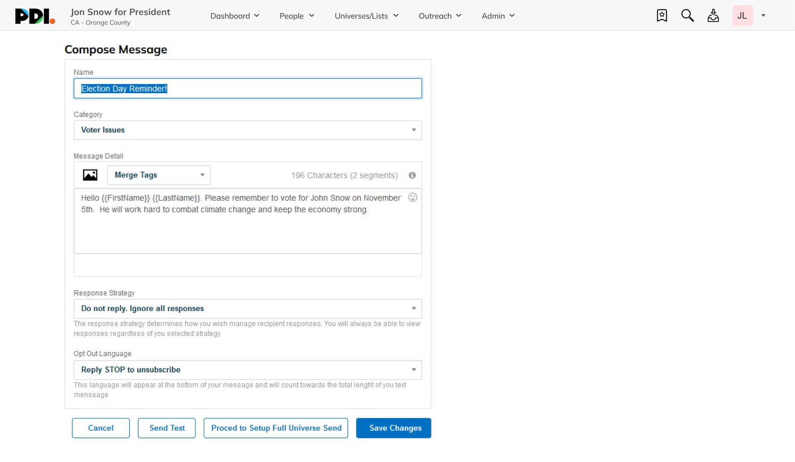Click inside the message text area
Viewport: 795px width, 462px height.
click(x=248, y=221)
